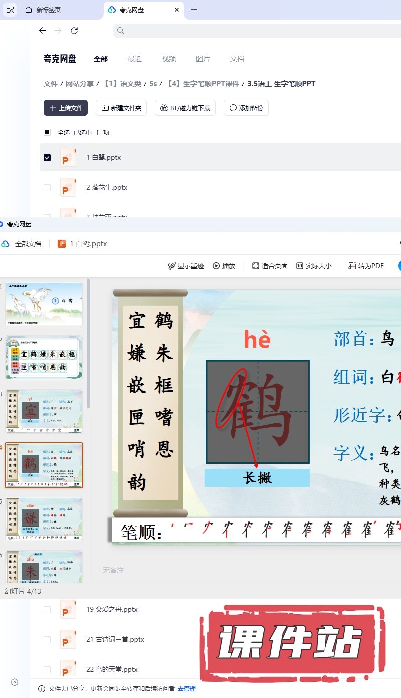Screen dimensions: 401x698
Task: Click the 上传文件 upload button
Action: (x=66, y=108)
